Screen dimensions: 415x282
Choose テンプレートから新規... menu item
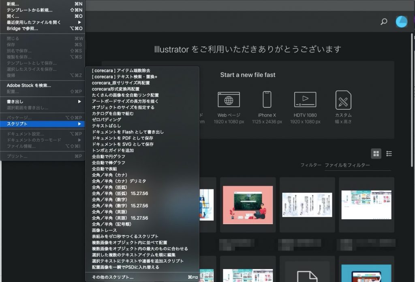point(42,10)
